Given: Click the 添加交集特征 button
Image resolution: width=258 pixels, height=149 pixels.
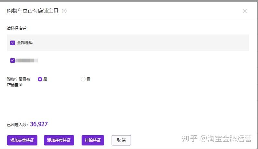Looking at the screenshot, I should point(22,140).
